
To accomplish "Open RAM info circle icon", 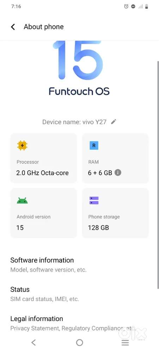I will click(x=118, y=173).
